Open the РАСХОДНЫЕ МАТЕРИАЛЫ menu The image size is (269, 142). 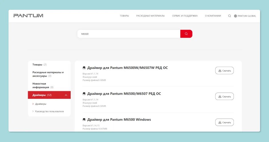click(x=151, y=16)
